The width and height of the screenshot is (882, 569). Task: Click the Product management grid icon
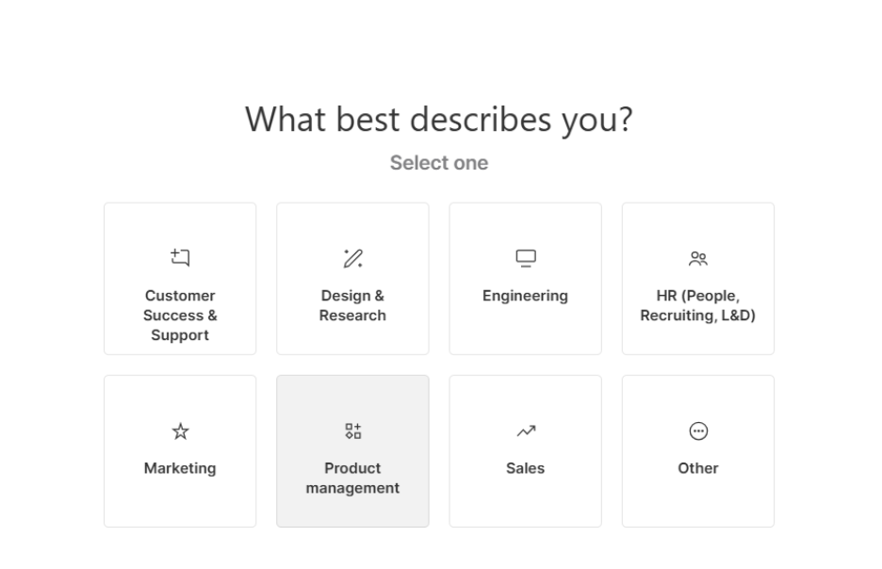click(x=352, y=431)
